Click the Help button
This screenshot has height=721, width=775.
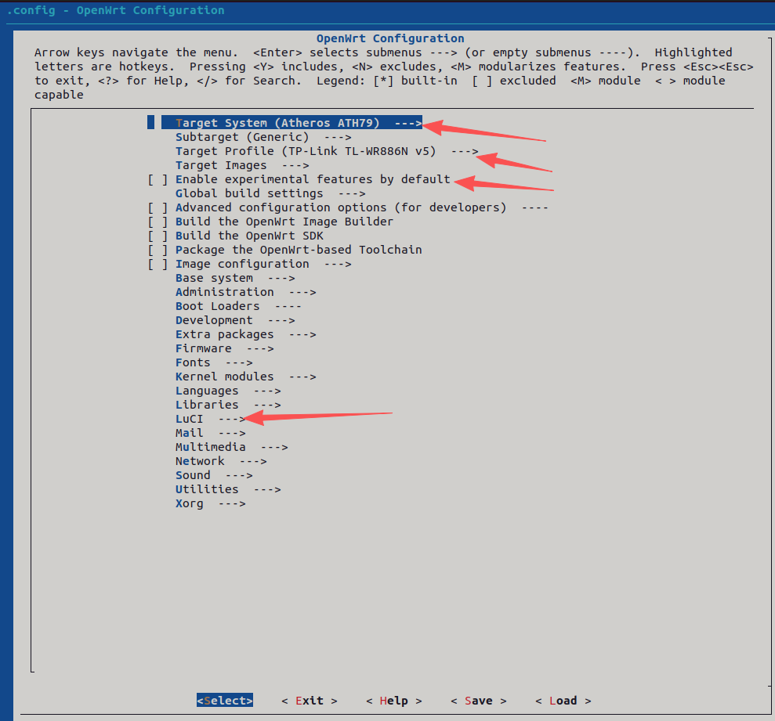(x=394, y=701)
